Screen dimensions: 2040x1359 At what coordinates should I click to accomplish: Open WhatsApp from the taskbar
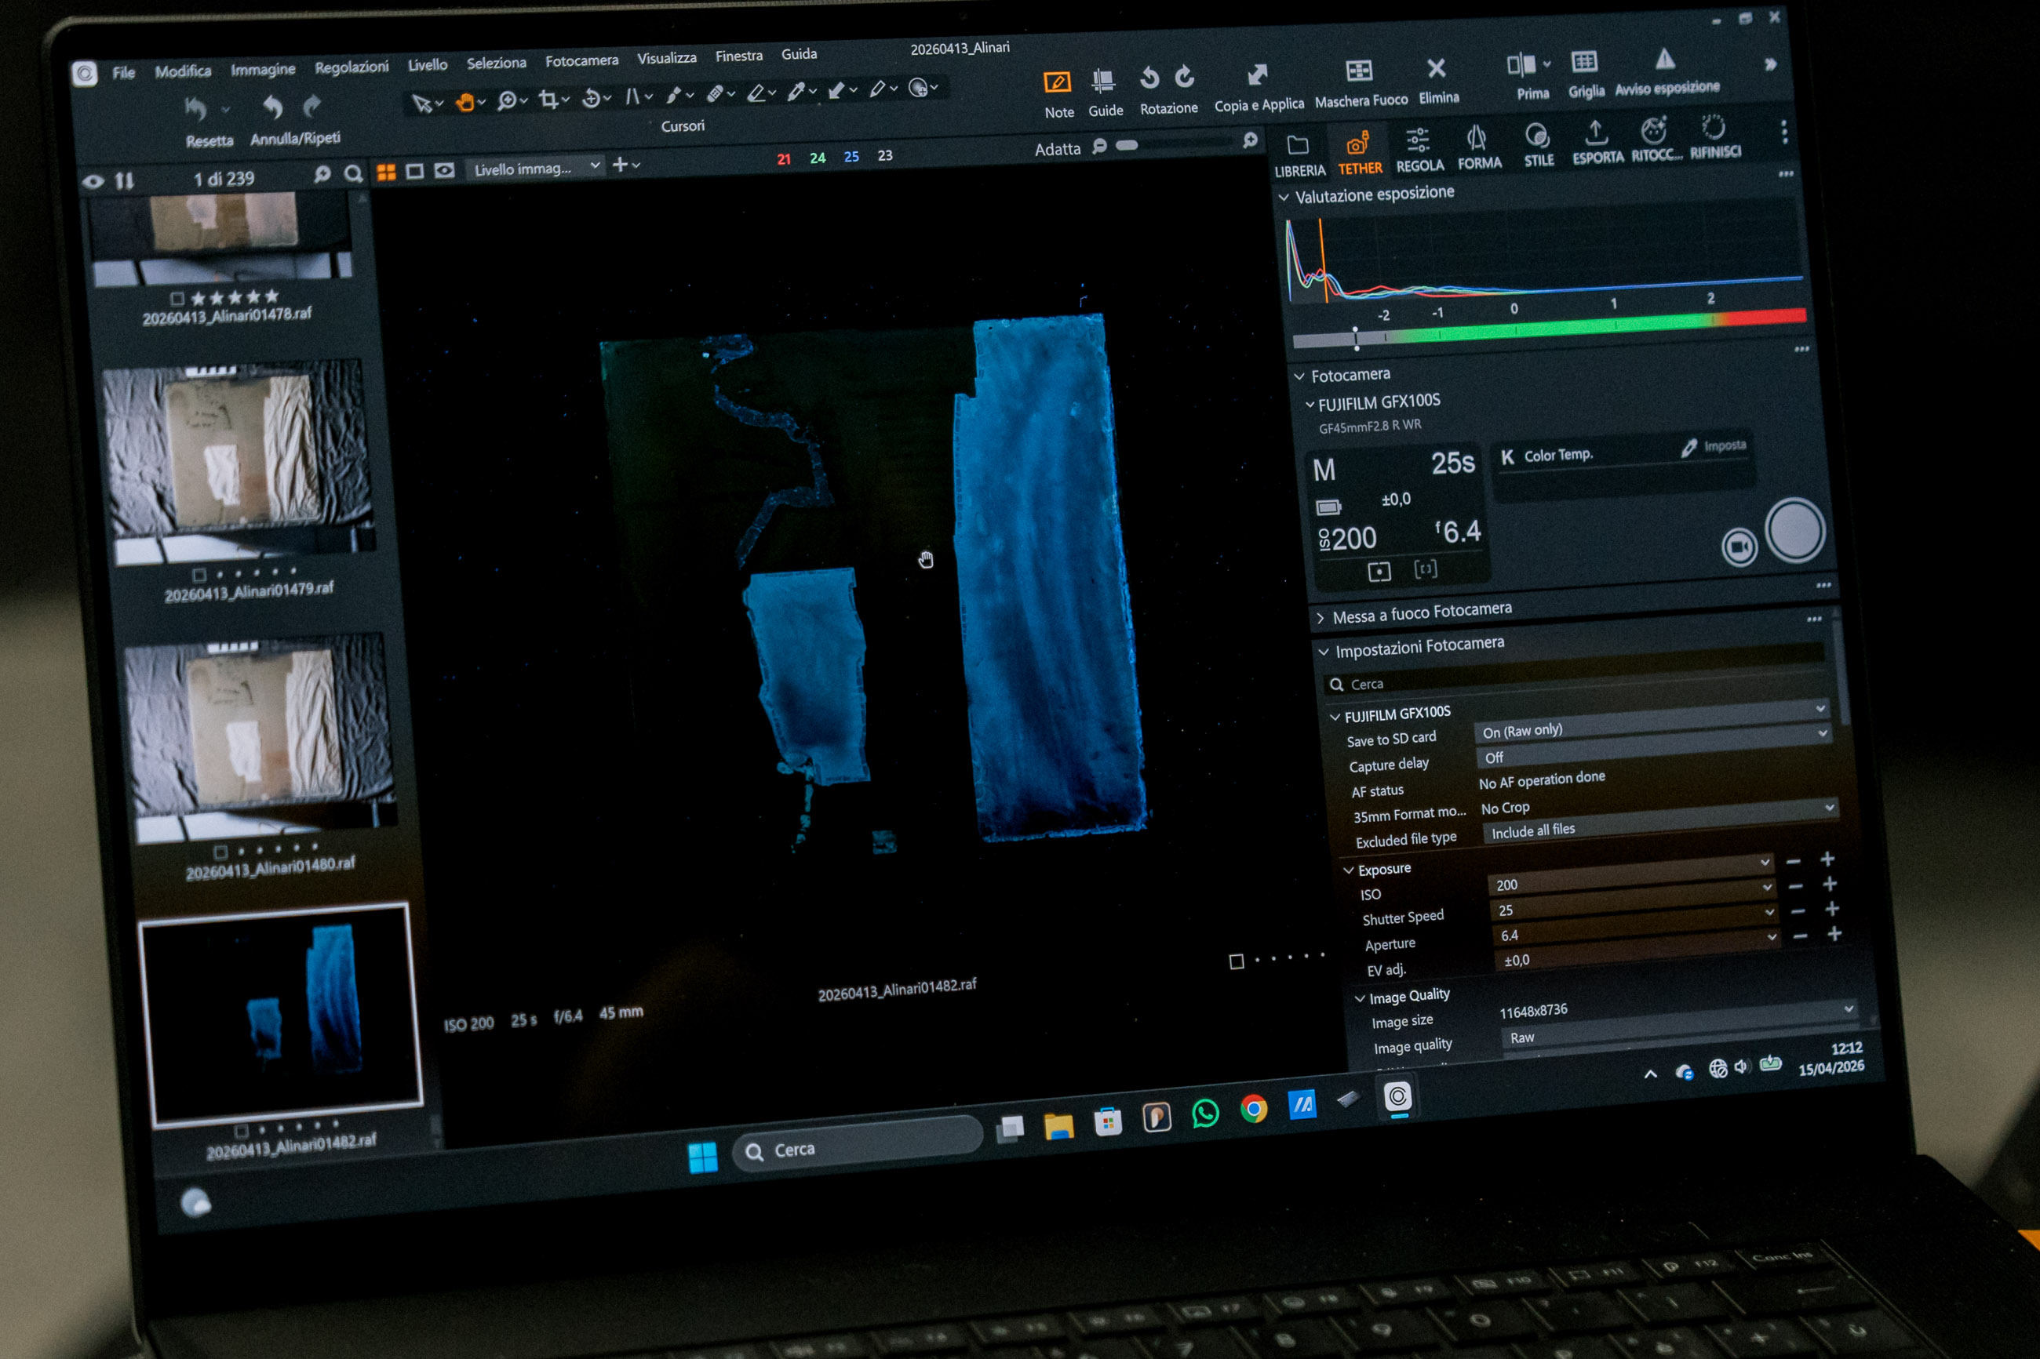coord(1205,1113)
